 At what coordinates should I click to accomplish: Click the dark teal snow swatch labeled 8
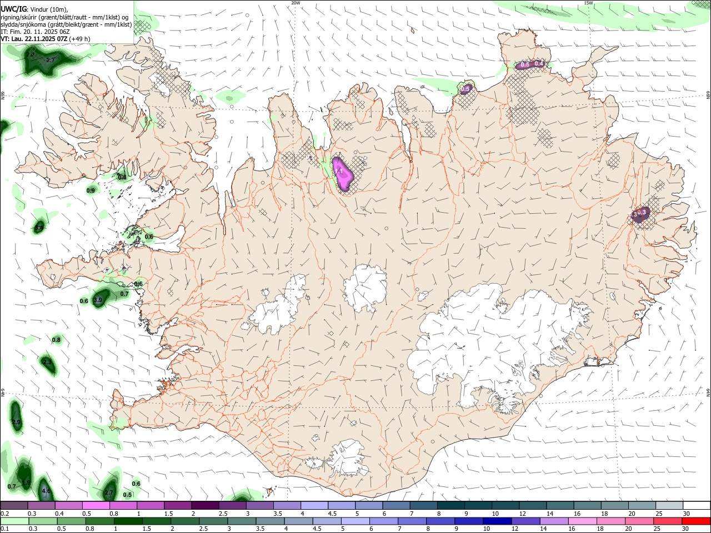click(x=450, y=506)
